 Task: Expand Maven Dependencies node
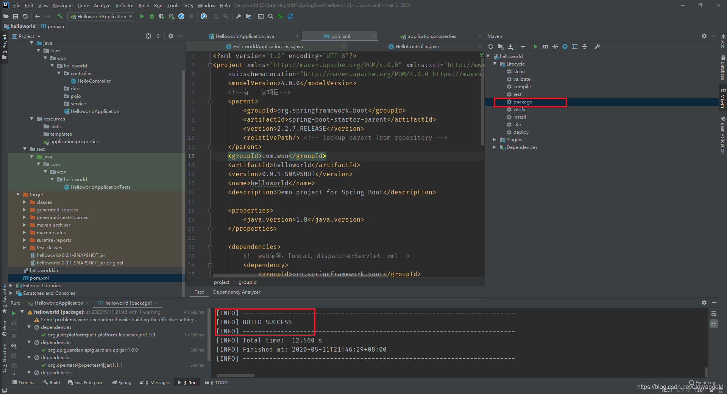click(495, 147)
